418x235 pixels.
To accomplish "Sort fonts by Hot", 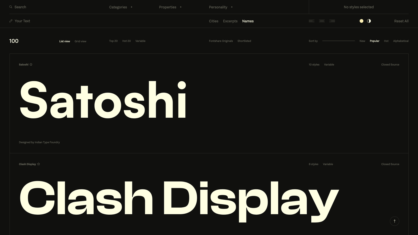I will [386, 41].
